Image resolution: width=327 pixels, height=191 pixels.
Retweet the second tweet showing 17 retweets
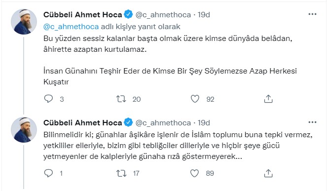coord(121,173)
